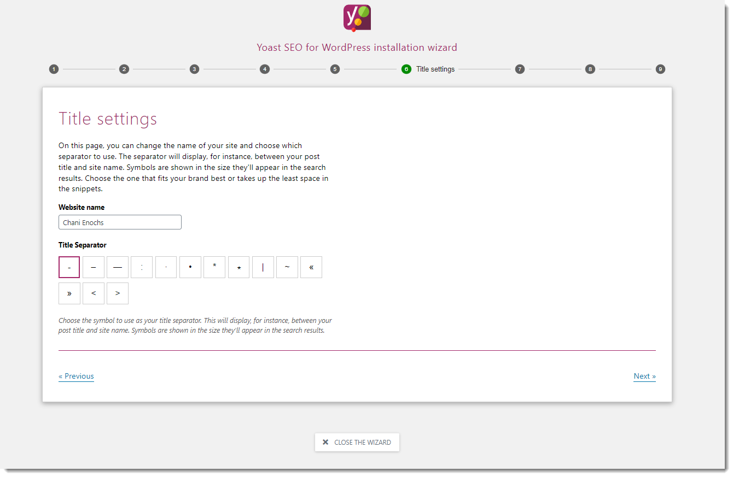Select the left double angle quote separator

311,267
